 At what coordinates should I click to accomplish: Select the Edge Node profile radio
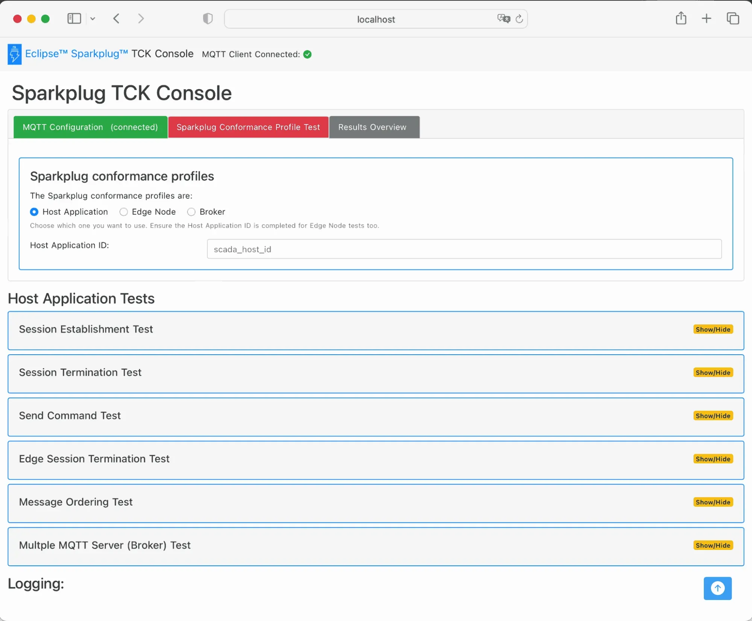coord(123,212)
